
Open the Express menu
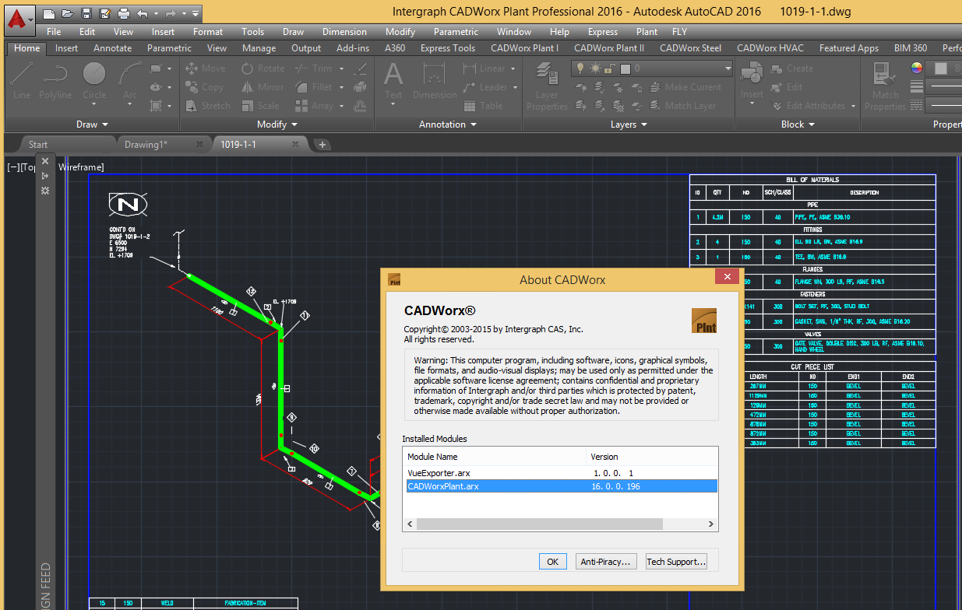[x=603, y=32]
